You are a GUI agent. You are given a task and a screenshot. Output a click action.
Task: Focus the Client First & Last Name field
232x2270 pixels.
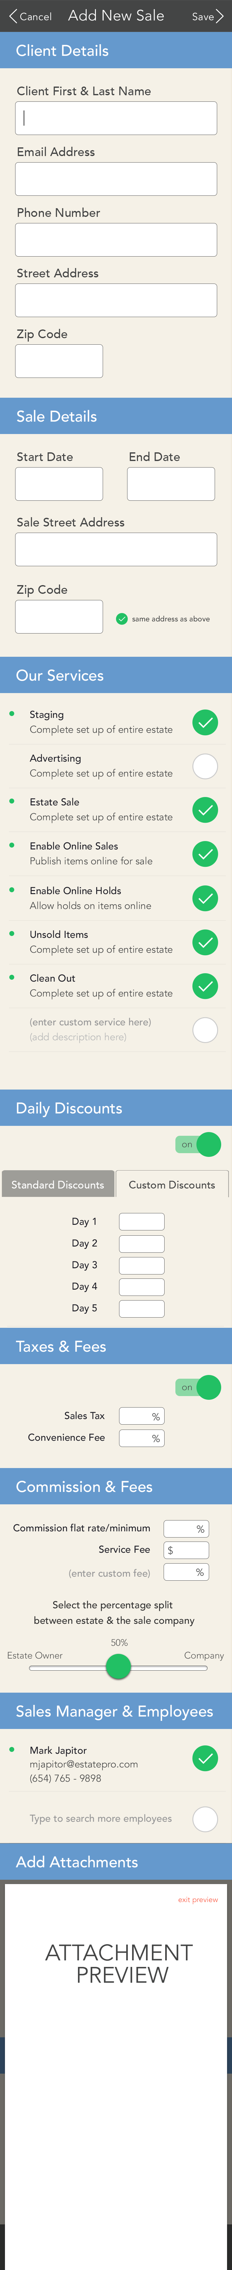coord(116,118)
